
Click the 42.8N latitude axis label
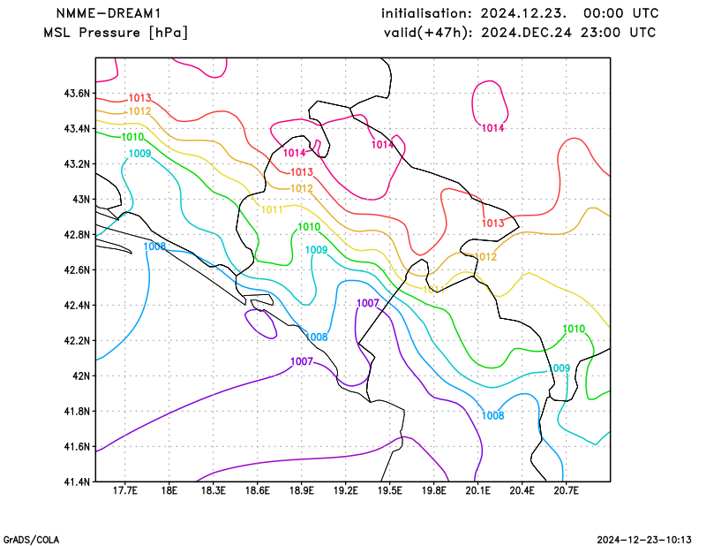(77, 235)
